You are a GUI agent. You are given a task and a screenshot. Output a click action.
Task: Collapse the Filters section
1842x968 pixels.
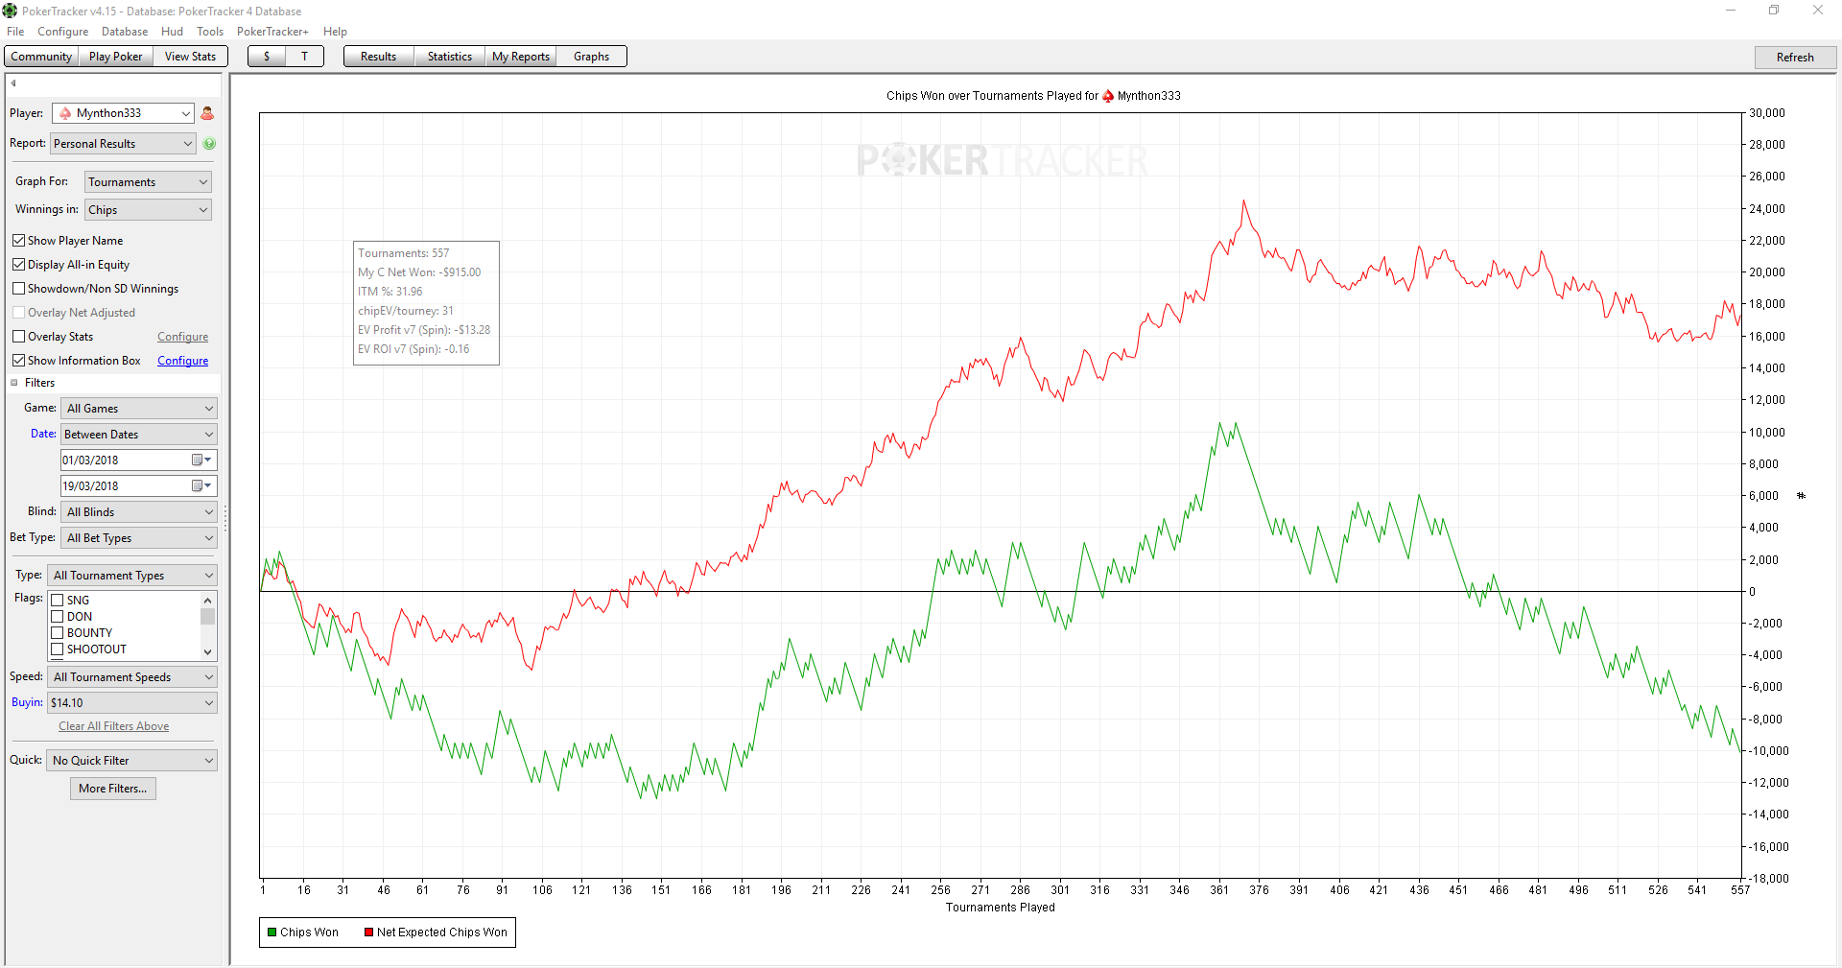click(14, 383)
